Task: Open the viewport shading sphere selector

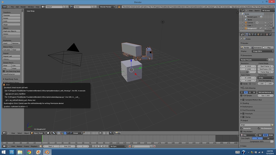Action: (x=49, y=133)
